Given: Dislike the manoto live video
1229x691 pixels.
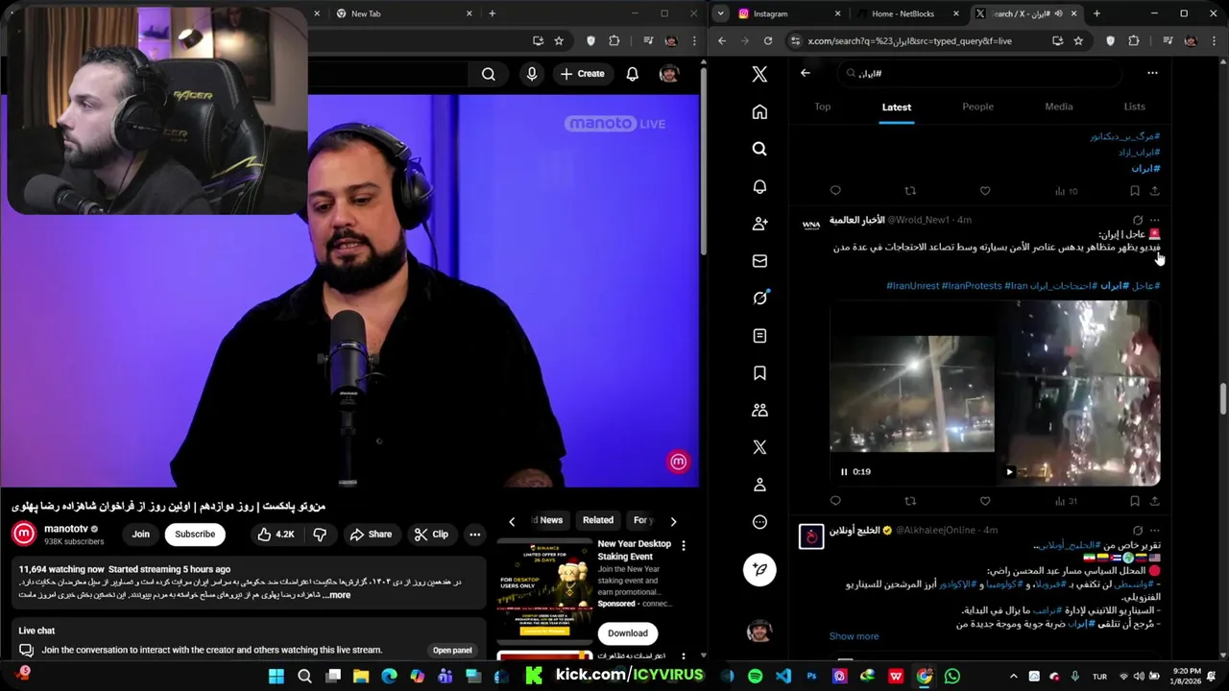Looking at the screenshot, I should [320, 535].
